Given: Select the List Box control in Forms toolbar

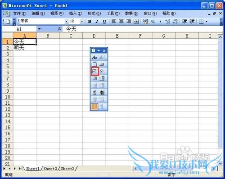Looking at the screenshot, I should coord(94,78).
